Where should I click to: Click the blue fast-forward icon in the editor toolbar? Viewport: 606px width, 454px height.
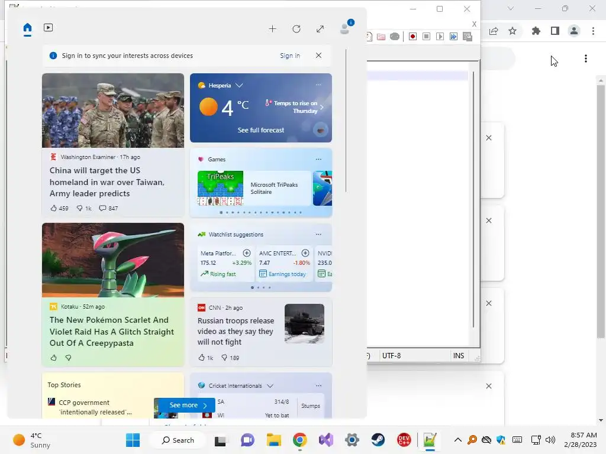(453, 36)
